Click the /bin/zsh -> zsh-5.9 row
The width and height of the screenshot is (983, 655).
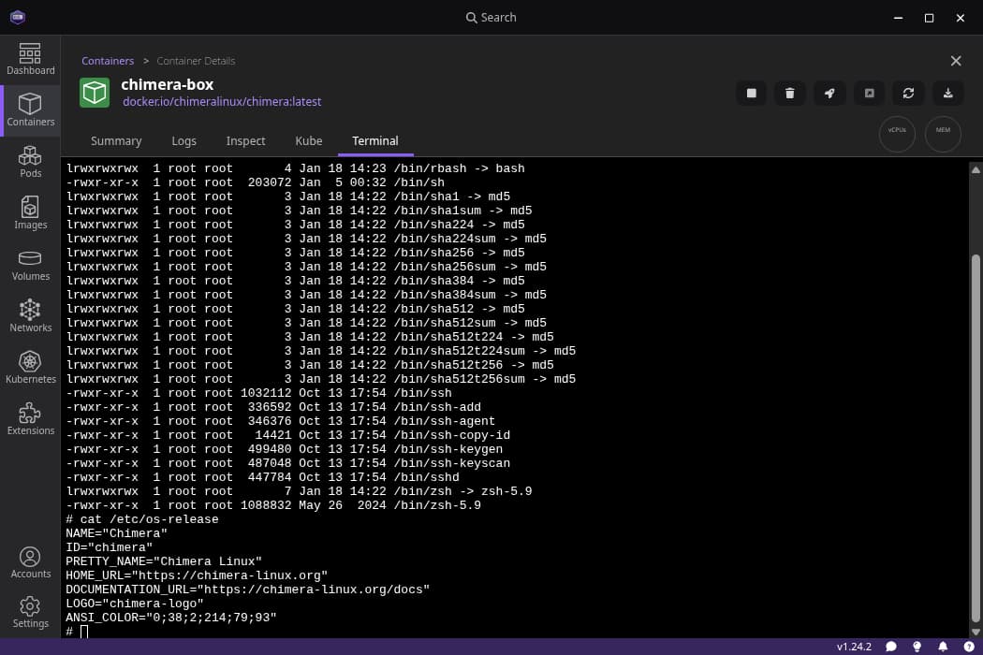[x=299, y=490]
